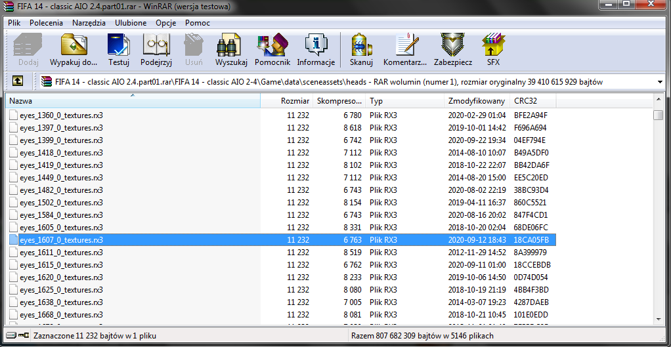Click the archive path text field
Viewport: 671px width, 347px height.
coord(352,81)
